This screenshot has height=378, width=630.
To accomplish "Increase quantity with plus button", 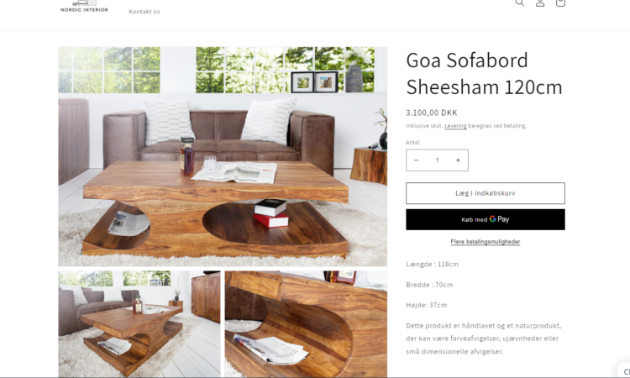I will (458, 160).
